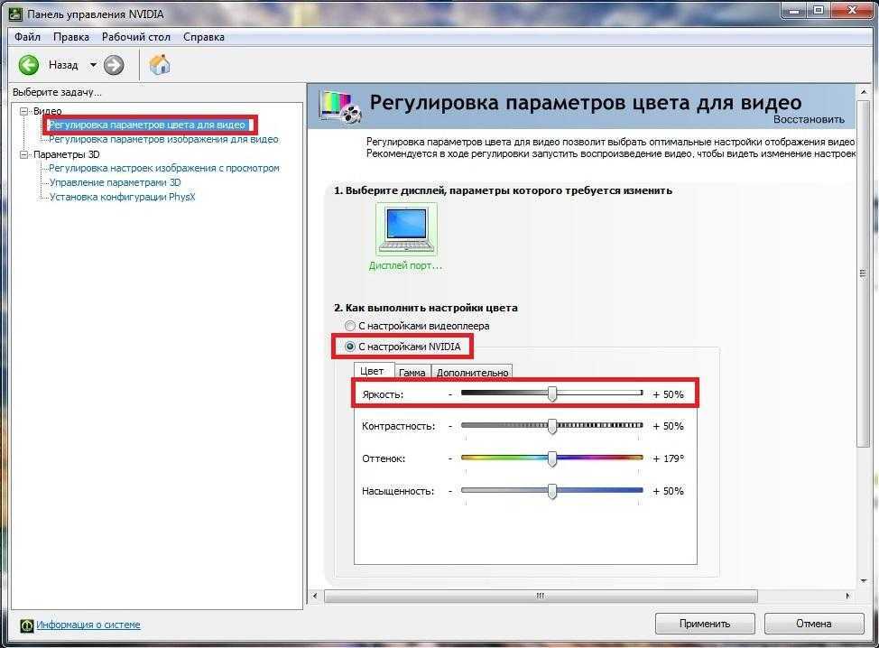This screenshot has width=879, height=648.
Task: Click the NVIDIA title bar icon
Action: [15, 12]
